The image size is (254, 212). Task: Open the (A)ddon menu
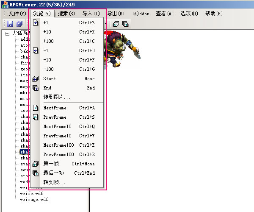(x=141, y=14)
